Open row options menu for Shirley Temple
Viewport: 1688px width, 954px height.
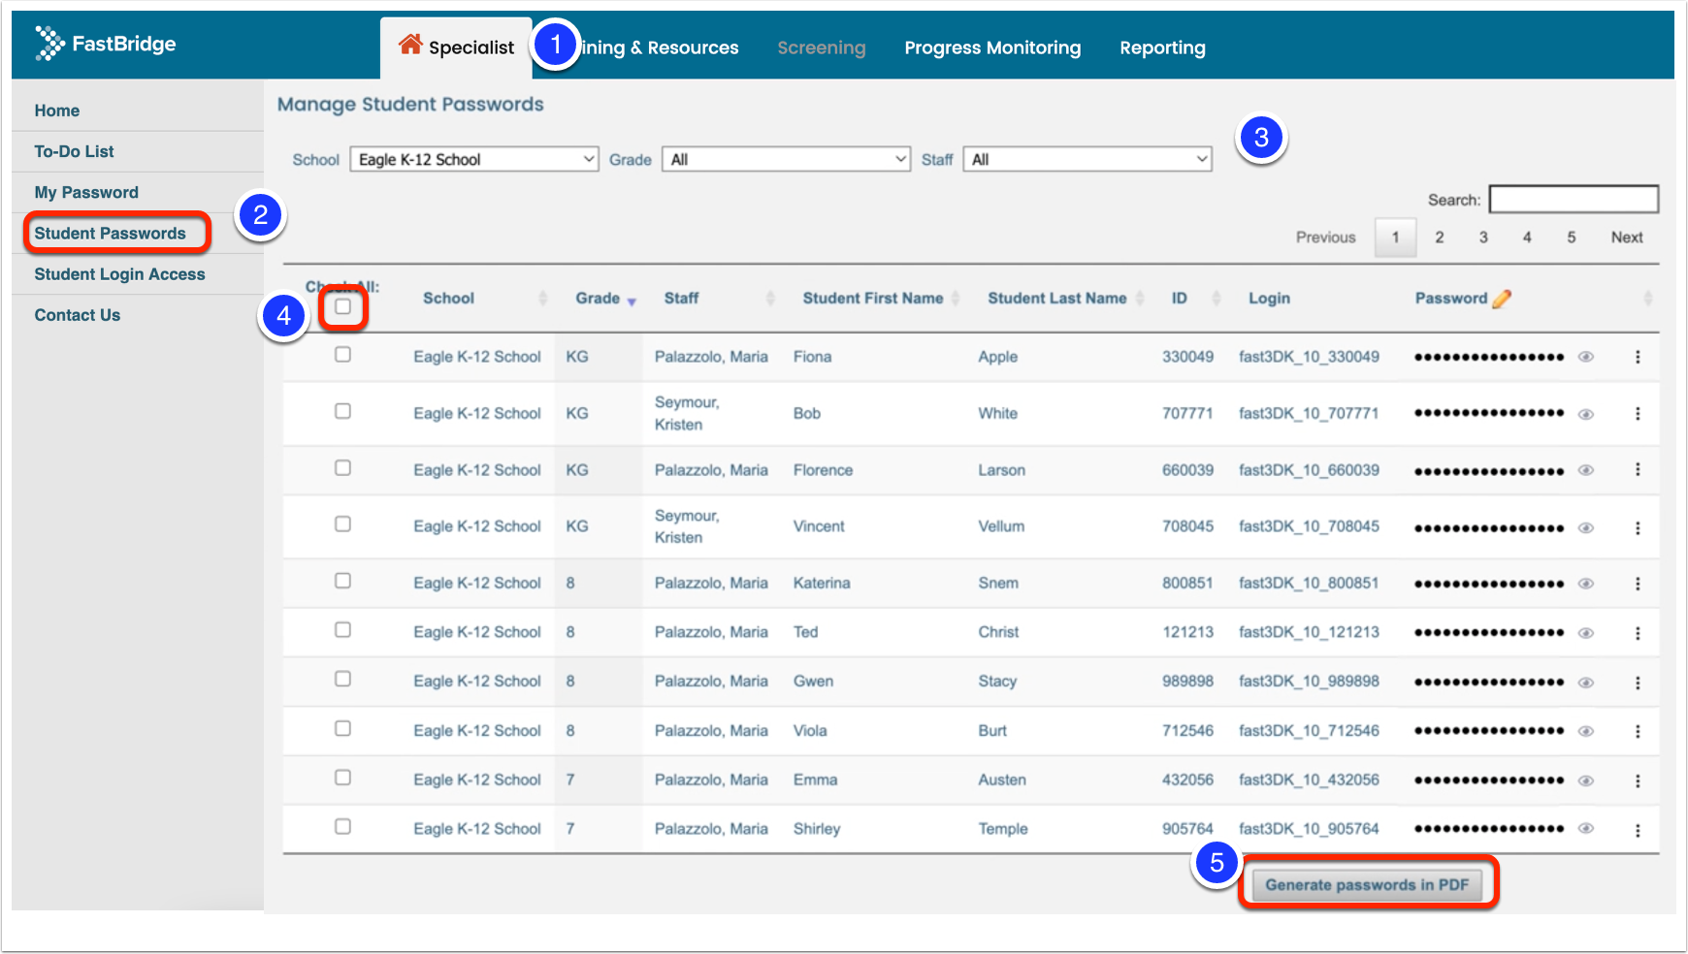click(1638, 830)
